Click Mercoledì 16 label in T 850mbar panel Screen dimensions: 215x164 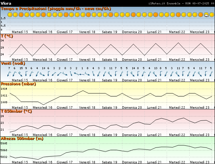coord(43,135)
